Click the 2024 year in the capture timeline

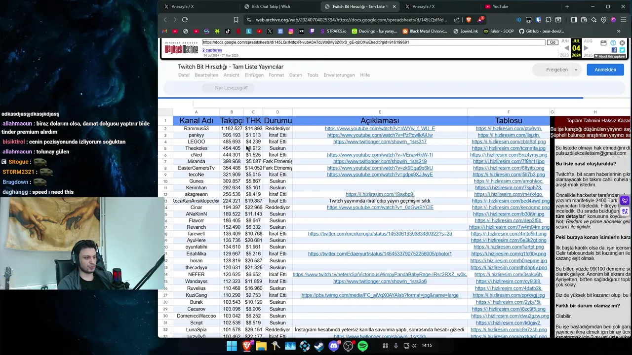point(576,55)
